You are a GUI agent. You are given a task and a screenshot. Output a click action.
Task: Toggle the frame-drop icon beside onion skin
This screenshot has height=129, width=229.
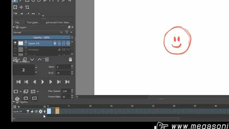click(26, 98)
